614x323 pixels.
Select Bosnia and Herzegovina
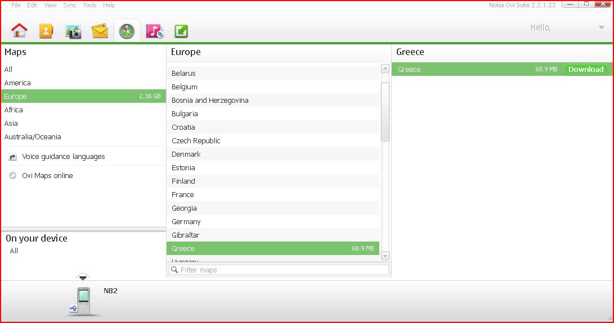(273, 100)
